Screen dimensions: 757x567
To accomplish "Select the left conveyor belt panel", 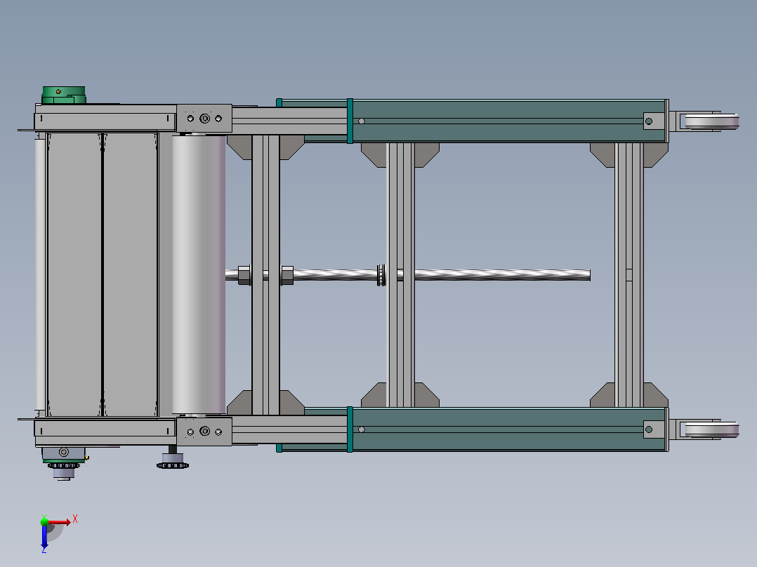I will pos(75,274).
